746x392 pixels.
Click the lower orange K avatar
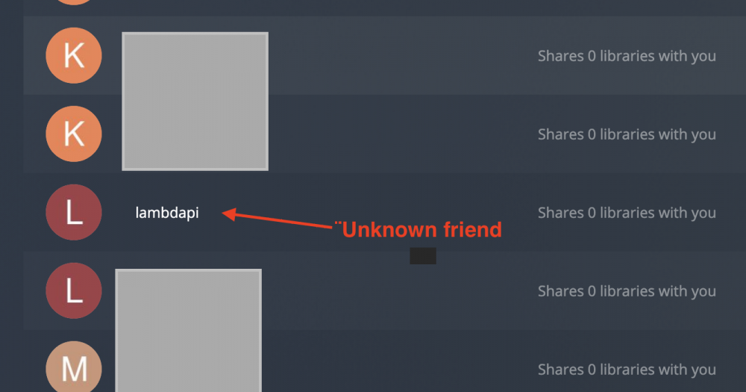point(74,134)
